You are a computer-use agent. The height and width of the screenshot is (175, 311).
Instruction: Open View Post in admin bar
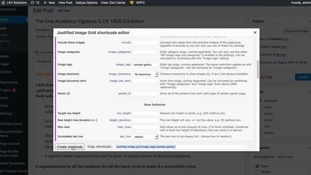[65, 2]
